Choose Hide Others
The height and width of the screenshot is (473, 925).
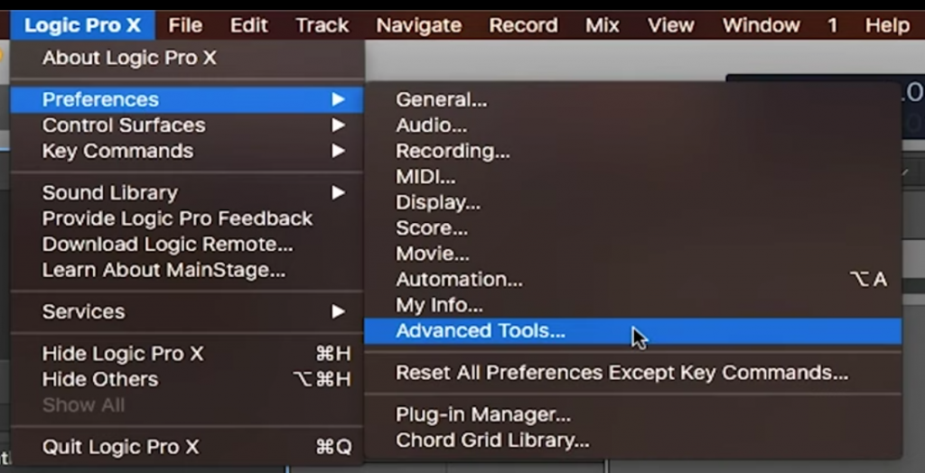[x=187, y=379]
